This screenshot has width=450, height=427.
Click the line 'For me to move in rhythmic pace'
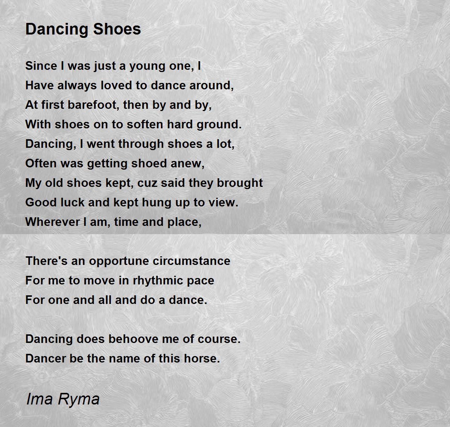point(120,281)
